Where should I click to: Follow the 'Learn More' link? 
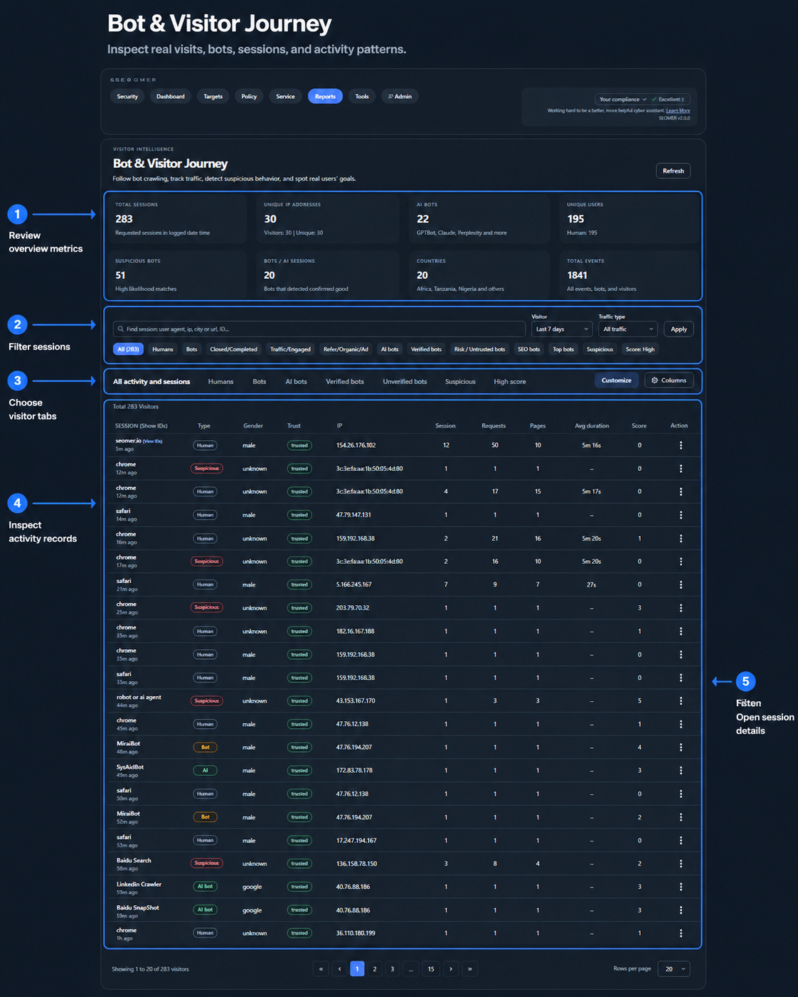(678, 111)
